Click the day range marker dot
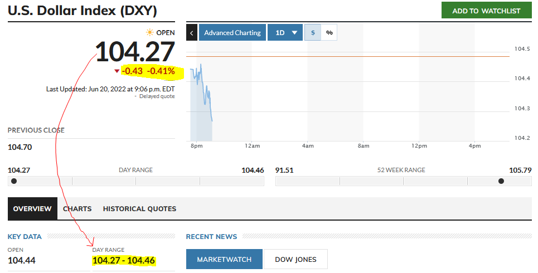This screenshot has height=273, width=538. coord(14,181)
